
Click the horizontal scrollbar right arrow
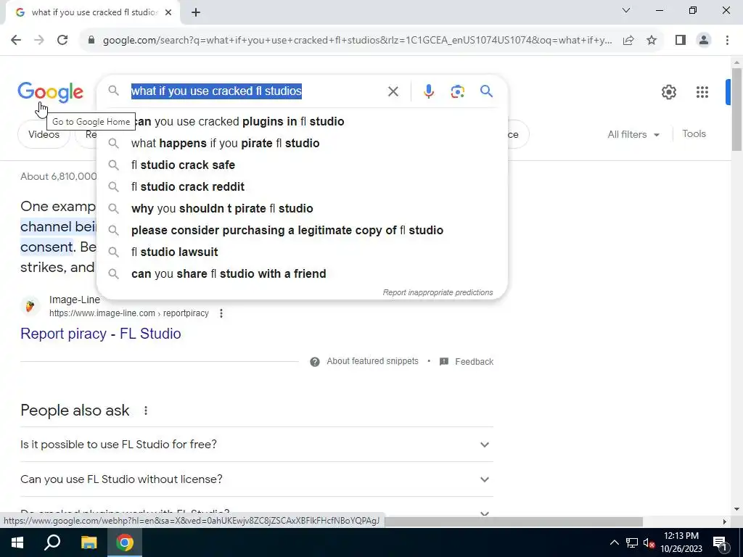pos(725,521)
